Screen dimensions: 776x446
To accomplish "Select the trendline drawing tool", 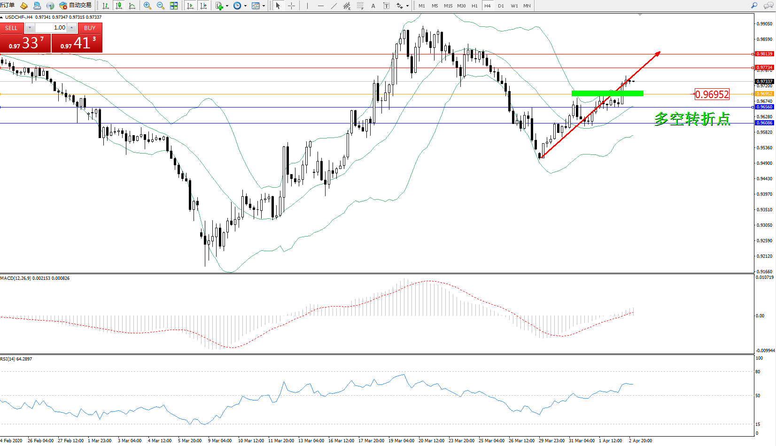I will coord(334,6).
